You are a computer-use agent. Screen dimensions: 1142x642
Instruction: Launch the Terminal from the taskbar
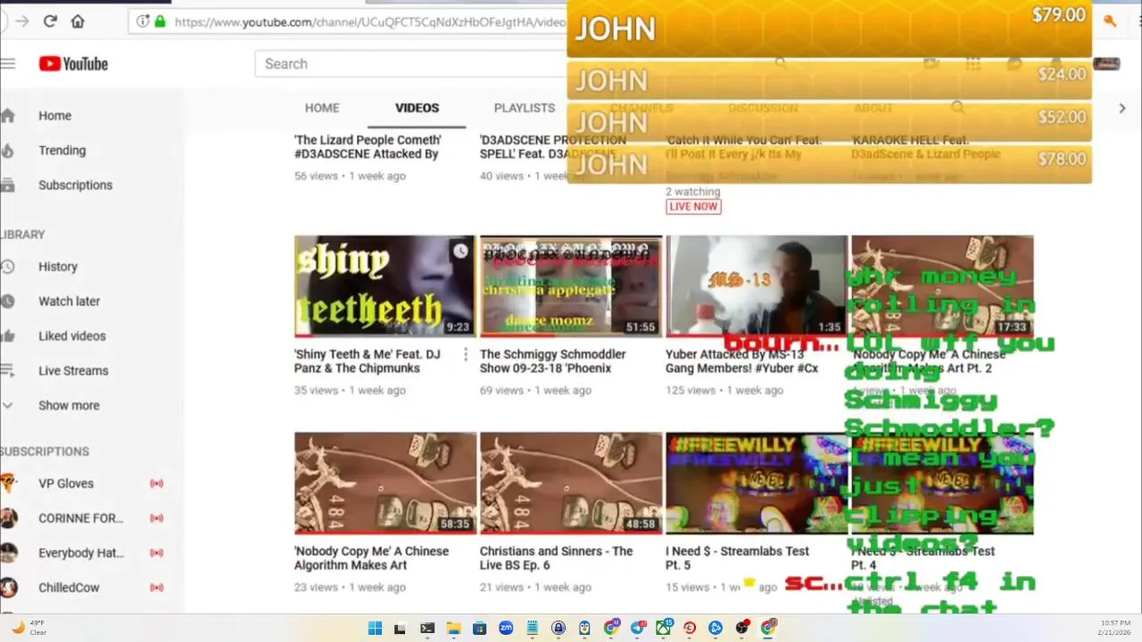(427, 629)
